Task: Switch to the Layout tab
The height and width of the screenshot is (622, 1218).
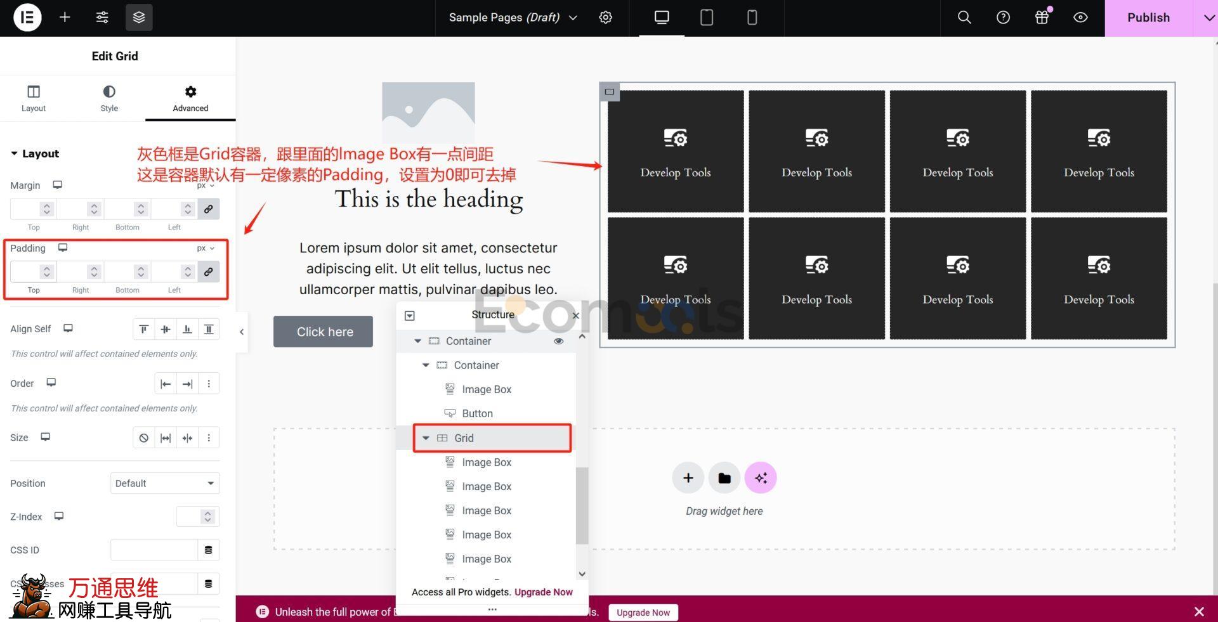Action: [34, 98]
